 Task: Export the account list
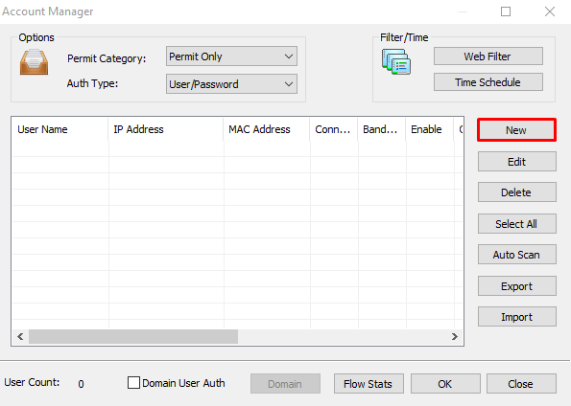click(x=516, y=286)
